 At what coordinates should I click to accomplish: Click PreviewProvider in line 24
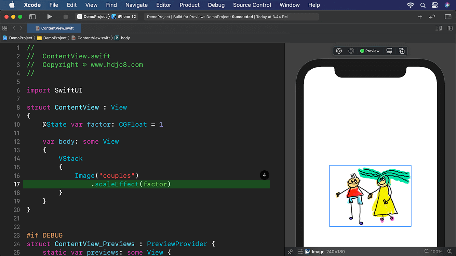tap(177, 244)
